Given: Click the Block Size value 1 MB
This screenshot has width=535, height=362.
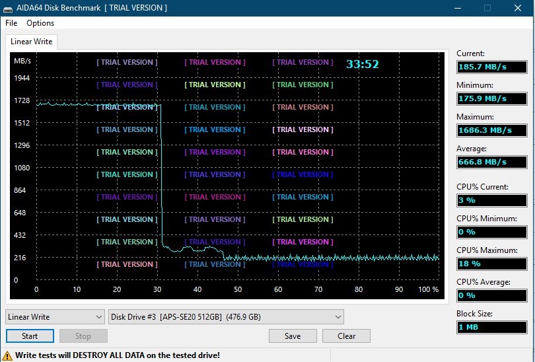Looking at the screenshot, I should pos(491,327).
